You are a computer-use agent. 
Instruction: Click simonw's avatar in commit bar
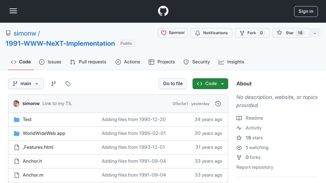(16, 103)
